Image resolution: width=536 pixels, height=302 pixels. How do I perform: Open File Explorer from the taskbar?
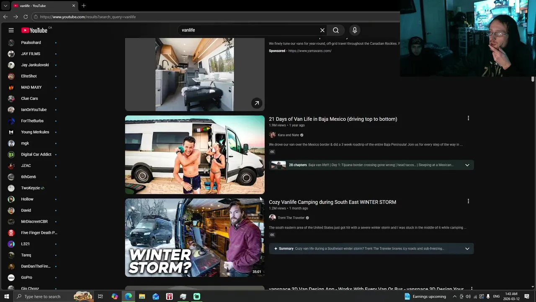pos(142,297)
